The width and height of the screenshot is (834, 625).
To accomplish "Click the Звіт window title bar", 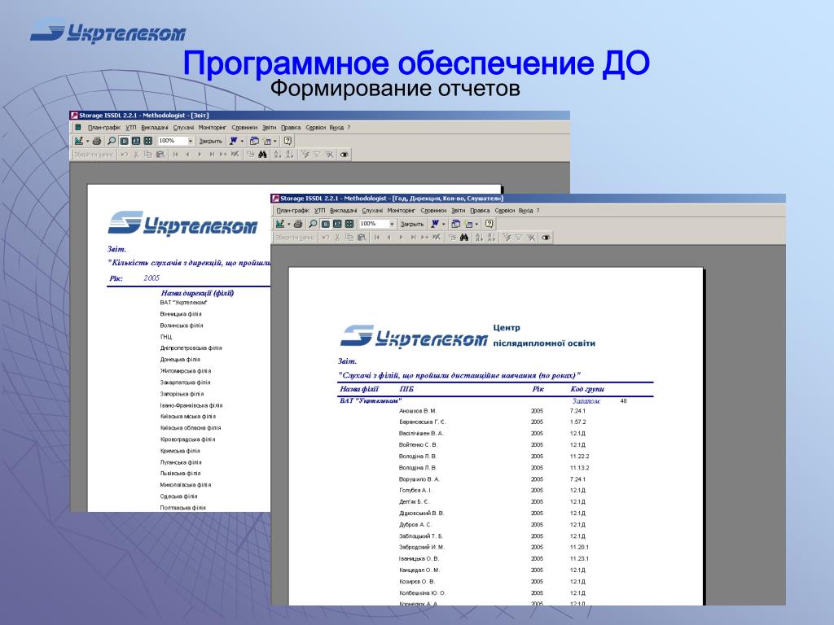I will click(x=319, y=116).
